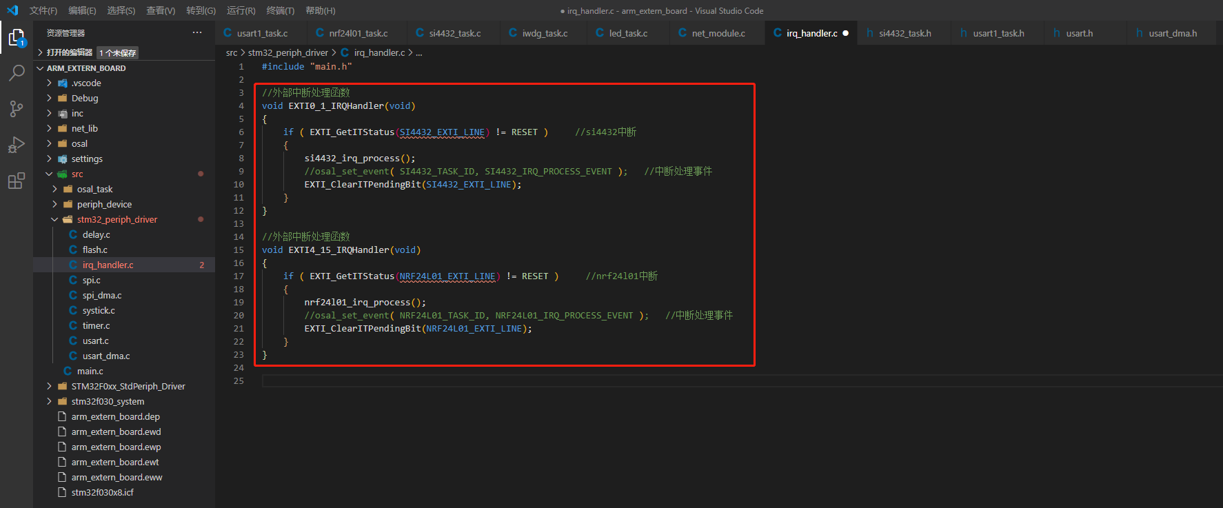The width and height of the screenshot is (1223, 508).
Task: Open the Run and Debug view
Action: [x=17, y=145]
